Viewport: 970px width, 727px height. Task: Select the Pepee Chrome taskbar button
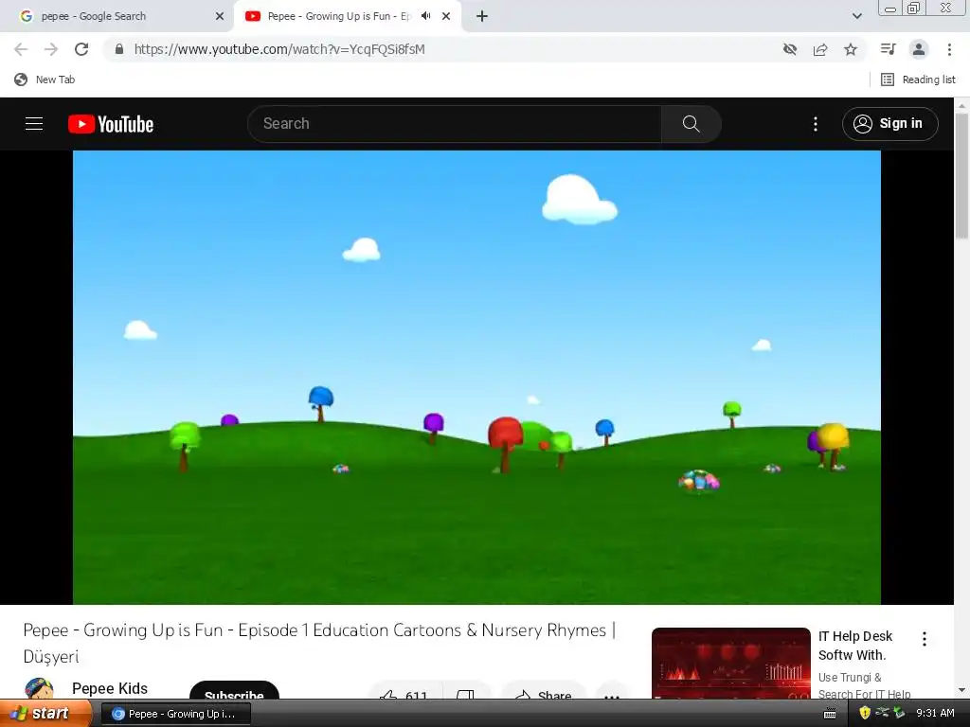coord(175,714)
